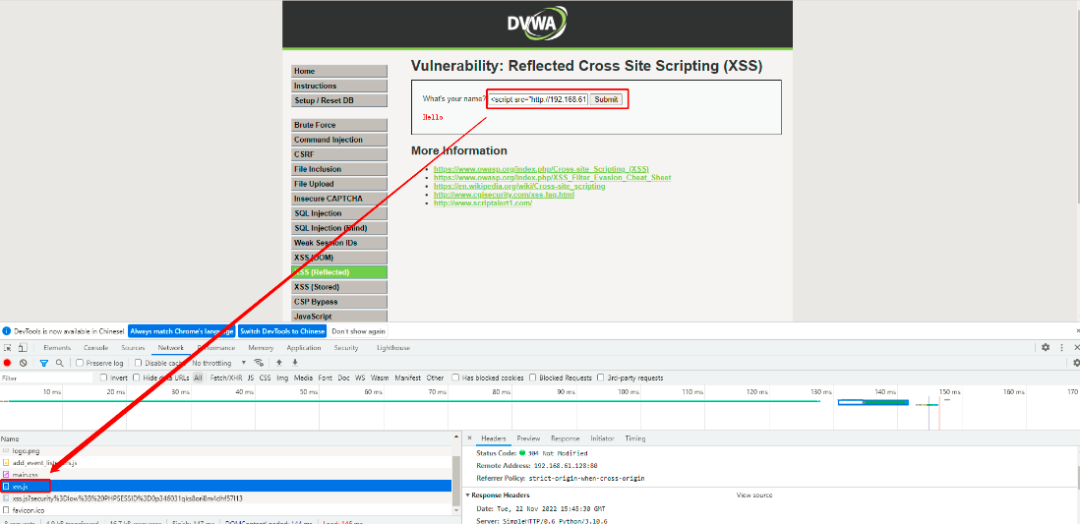The width and height of the screenshot is (1080, 524).
Task: Select the Memory tab
Action: (x=261, y=348)
